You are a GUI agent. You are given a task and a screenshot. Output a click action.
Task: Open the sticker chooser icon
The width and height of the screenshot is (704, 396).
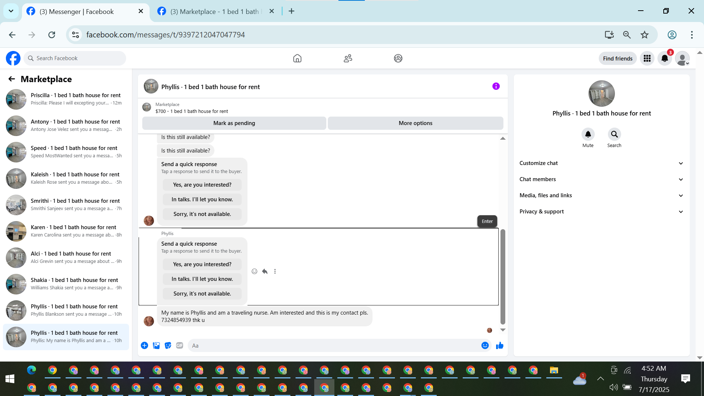coord(168,345)
